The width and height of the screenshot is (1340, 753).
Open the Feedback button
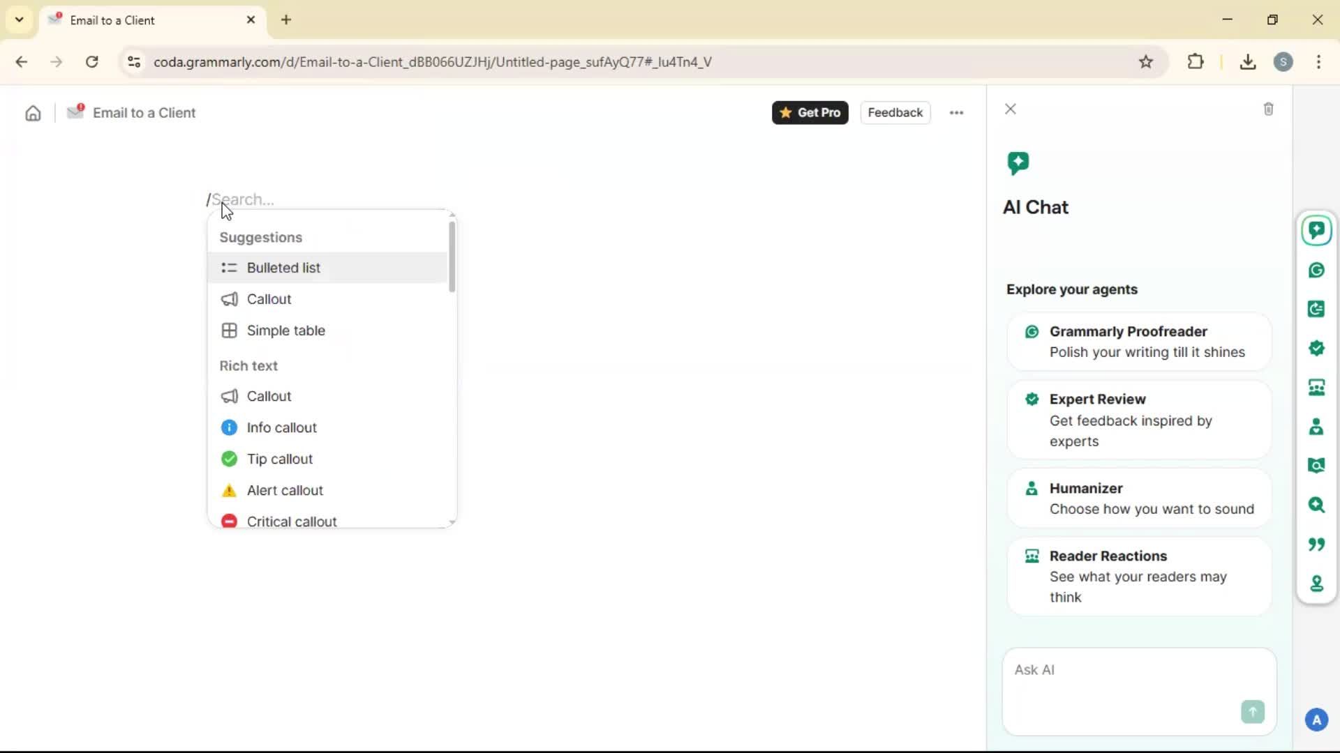895,113
